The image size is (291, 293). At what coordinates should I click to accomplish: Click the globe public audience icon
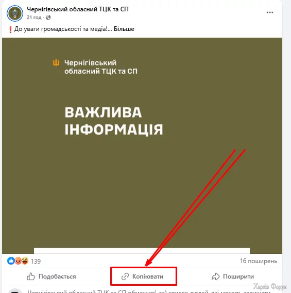pos(48,18)
